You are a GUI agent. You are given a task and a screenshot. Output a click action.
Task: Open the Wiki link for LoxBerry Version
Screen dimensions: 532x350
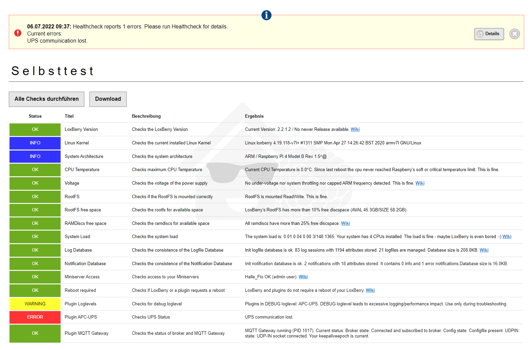[355, 130]
